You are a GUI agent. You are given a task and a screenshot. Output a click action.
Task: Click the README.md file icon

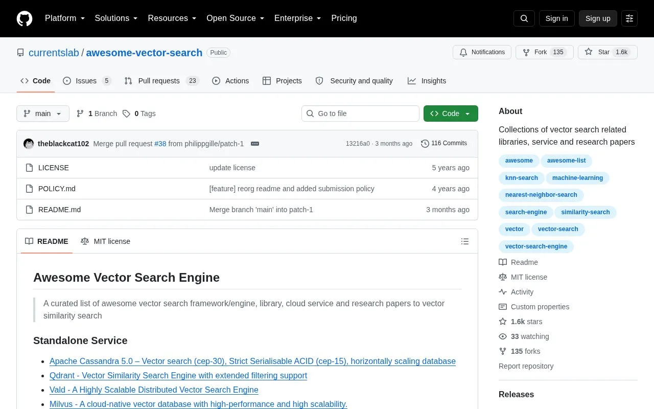(x=29, y=210)
